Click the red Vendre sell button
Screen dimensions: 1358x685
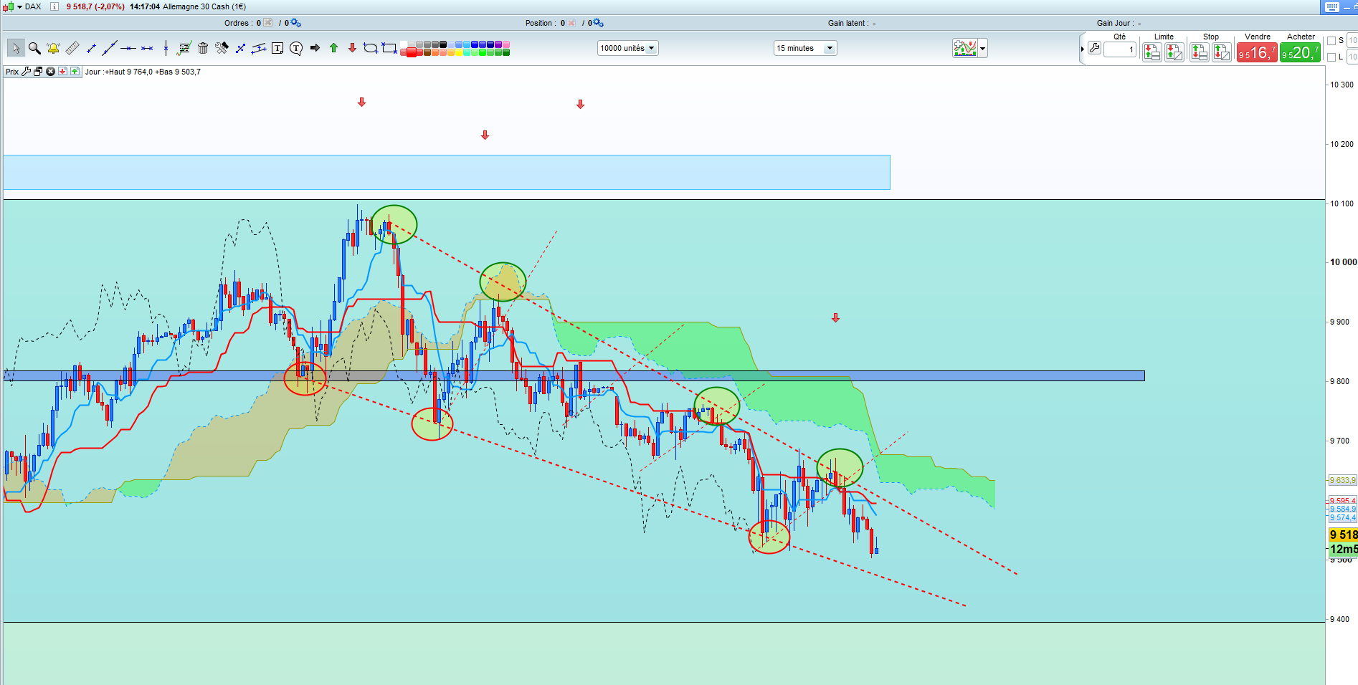[x=1256, y=52]
